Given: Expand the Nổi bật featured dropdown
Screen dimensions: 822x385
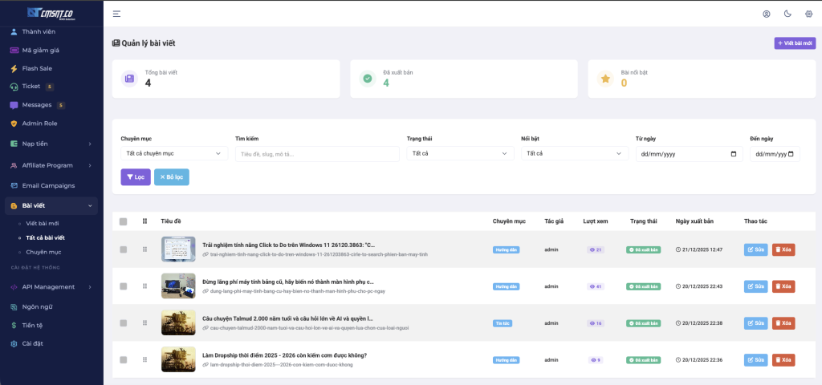Looking at the screenshot, I should pyautogui.click(x=574, y=153).
